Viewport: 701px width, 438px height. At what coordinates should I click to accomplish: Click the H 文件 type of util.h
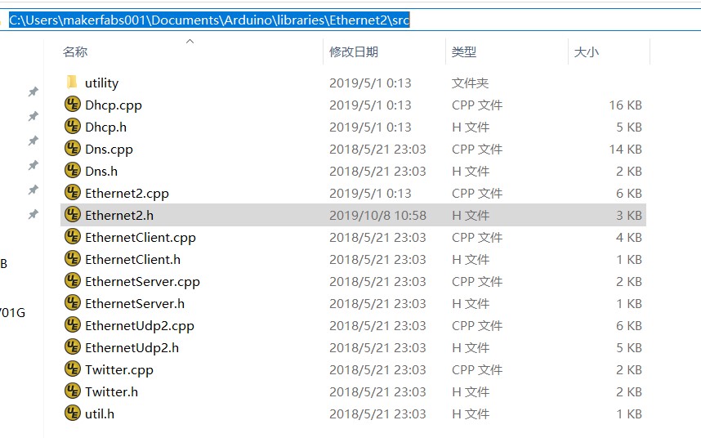[471, 413]
